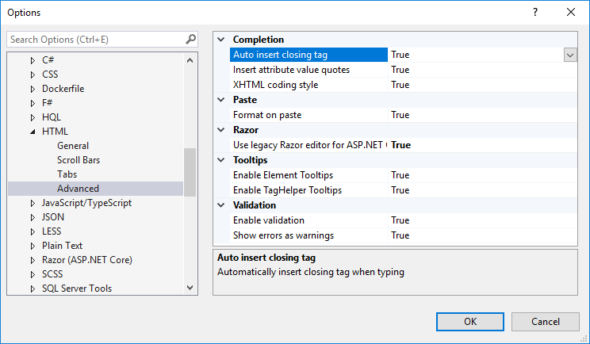Image resolution: width=590 pixels, height=344 pixels.
Task: Collapse the Validation category section
Action: click(x=220, y=205)
